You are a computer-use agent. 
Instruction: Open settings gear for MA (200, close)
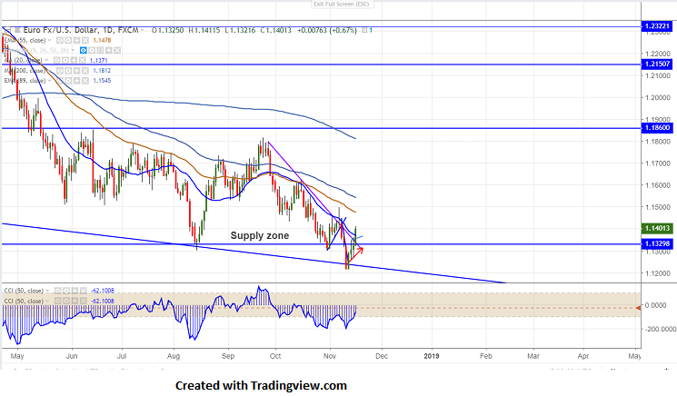pos(68,71)
